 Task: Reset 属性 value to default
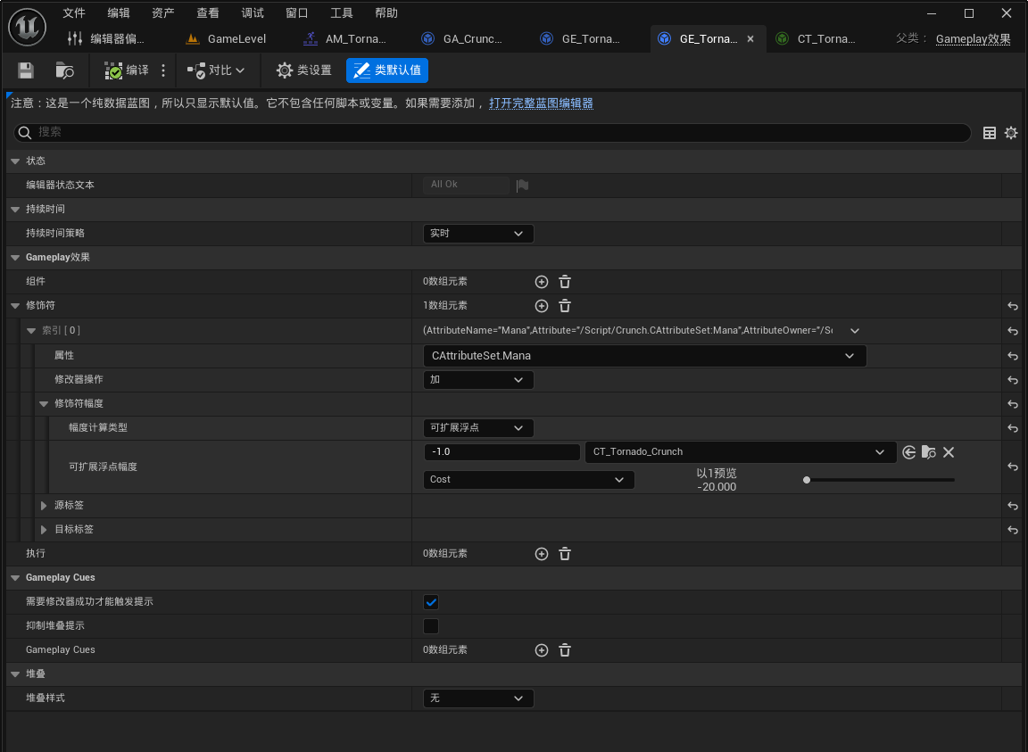(1012, 356)
